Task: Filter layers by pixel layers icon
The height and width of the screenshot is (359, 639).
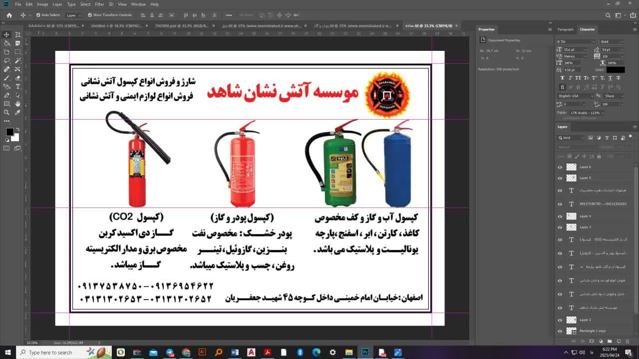Action: point(591,138)
